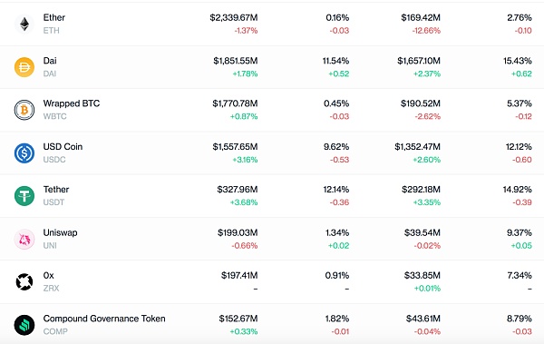The height and width of the screenshot is (344, 544).
Task: Click the Compound Governance Token icon
Action: (24, 325)
